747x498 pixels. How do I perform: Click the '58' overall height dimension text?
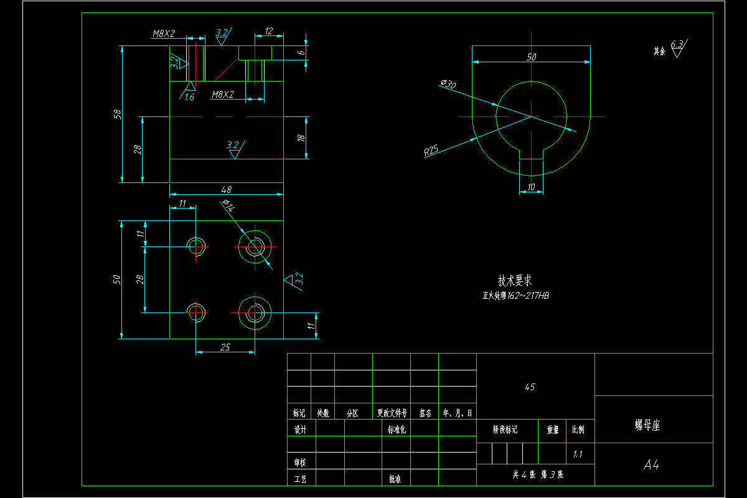point(116,114)
